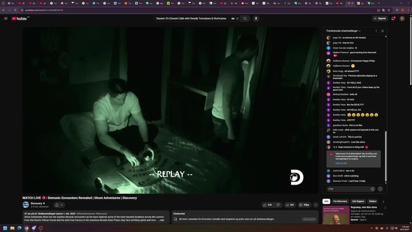Follow the Finn ut mer link
This screenshot has height=232, width=412.
[x=341, y=163]
